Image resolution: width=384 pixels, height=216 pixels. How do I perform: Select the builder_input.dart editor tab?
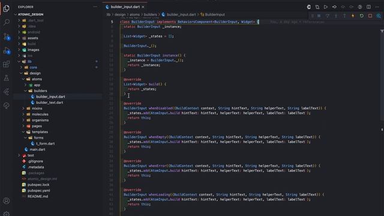pos(125,7)
